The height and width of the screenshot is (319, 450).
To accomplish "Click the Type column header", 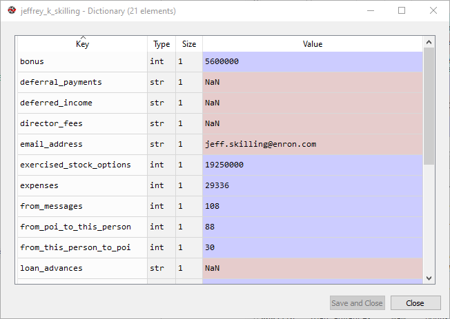I will pyautogui.click(x=162, y=44).
